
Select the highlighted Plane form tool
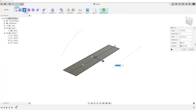tap(24, 10)
